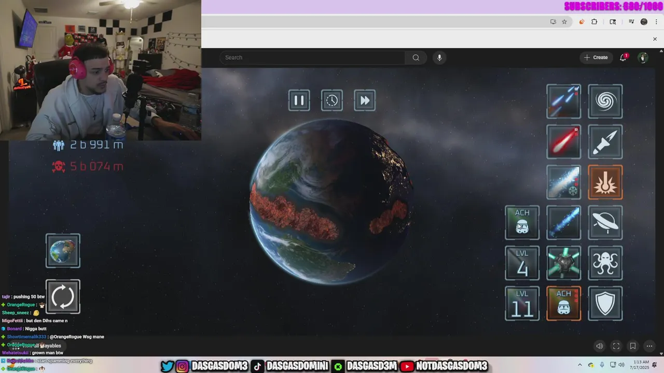Select the green satellite station weapon
This screenshot has width=664, height=373.
coord(564,263)
